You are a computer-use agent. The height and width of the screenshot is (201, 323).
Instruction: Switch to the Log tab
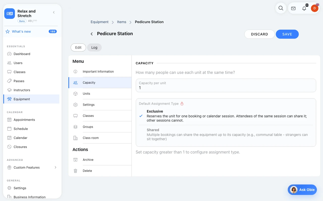94,47
